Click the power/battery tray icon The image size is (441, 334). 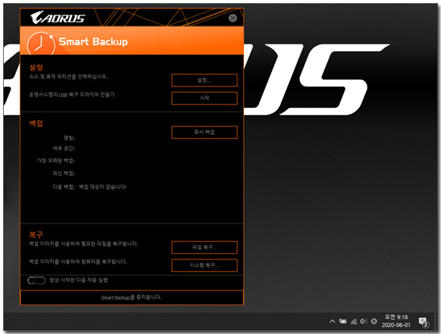[343, 321]
